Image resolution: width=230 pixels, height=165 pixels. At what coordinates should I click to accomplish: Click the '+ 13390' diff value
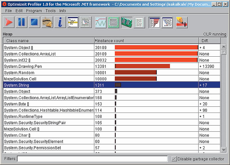[x=207, y=66]
